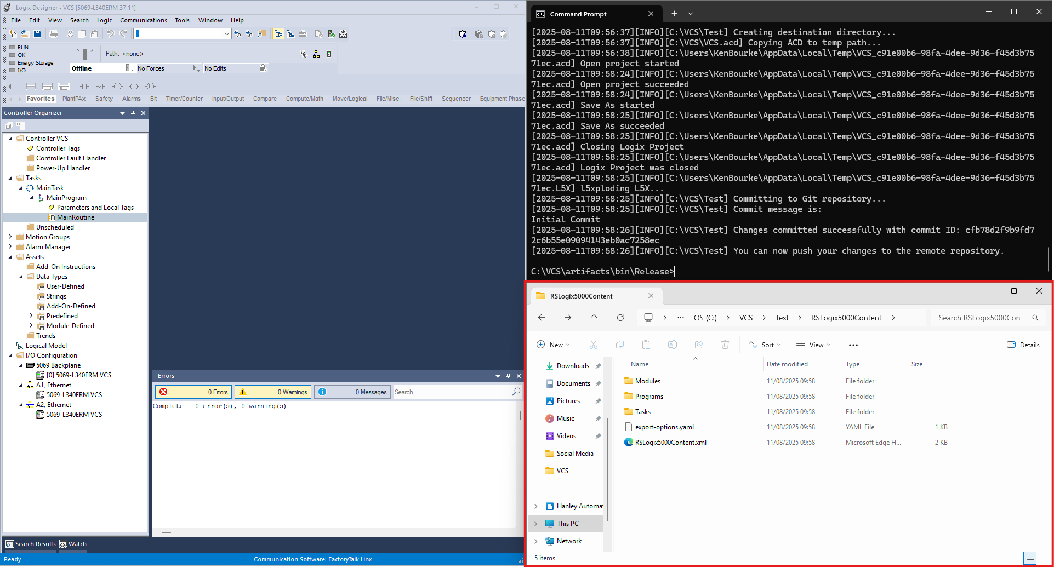Viewport: 1054px width, 568px height.
Task: Click the Refresh icon in File Explorer
Action: tap(620, 318)
